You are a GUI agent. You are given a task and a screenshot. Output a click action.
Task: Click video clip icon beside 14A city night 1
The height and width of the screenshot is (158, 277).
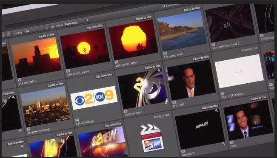tap(20, 80)
